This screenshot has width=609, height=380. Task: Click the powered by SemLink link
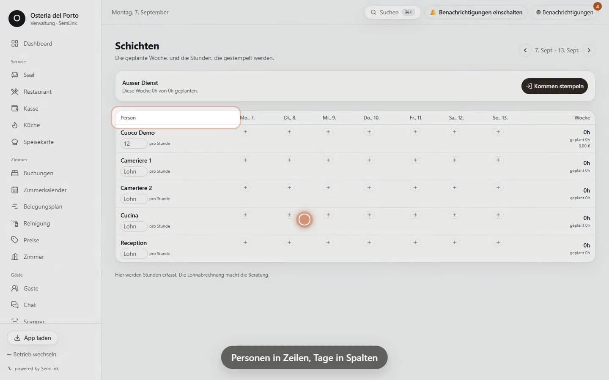(33, 369)
